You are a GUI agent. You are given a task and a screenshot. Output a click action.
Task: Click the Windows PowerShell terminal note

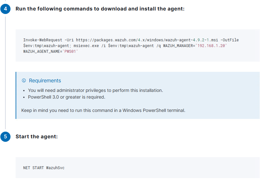[x=103, y=110]
